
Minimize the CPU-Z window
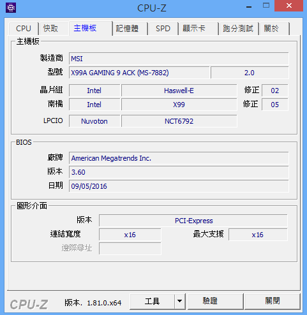(x=249, y=7)
